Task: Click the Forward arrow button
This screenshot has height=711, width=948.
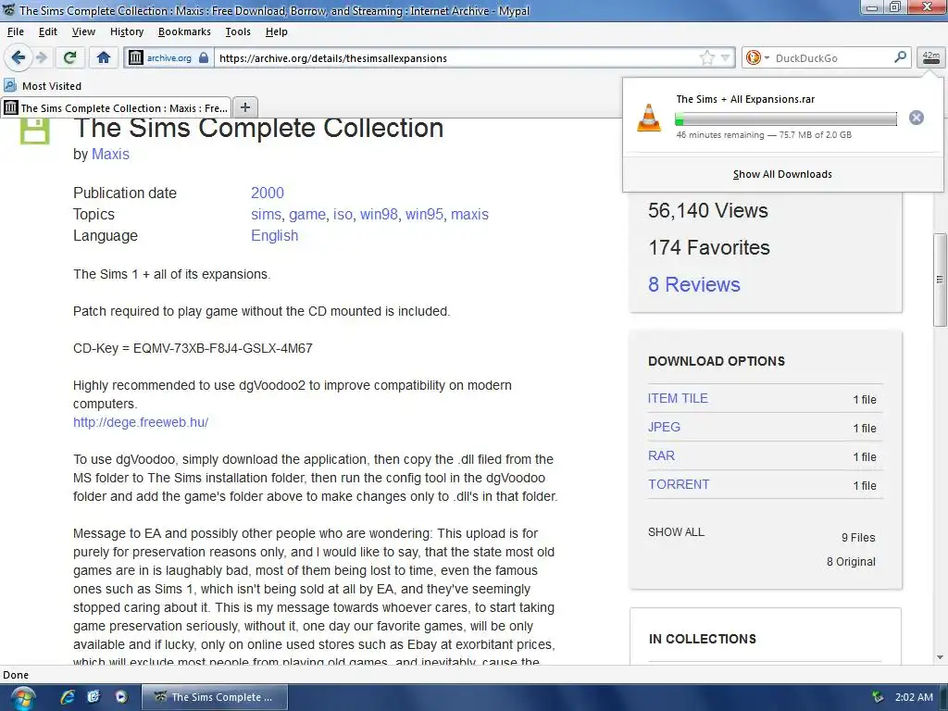Action: click(x=42, y=57)
